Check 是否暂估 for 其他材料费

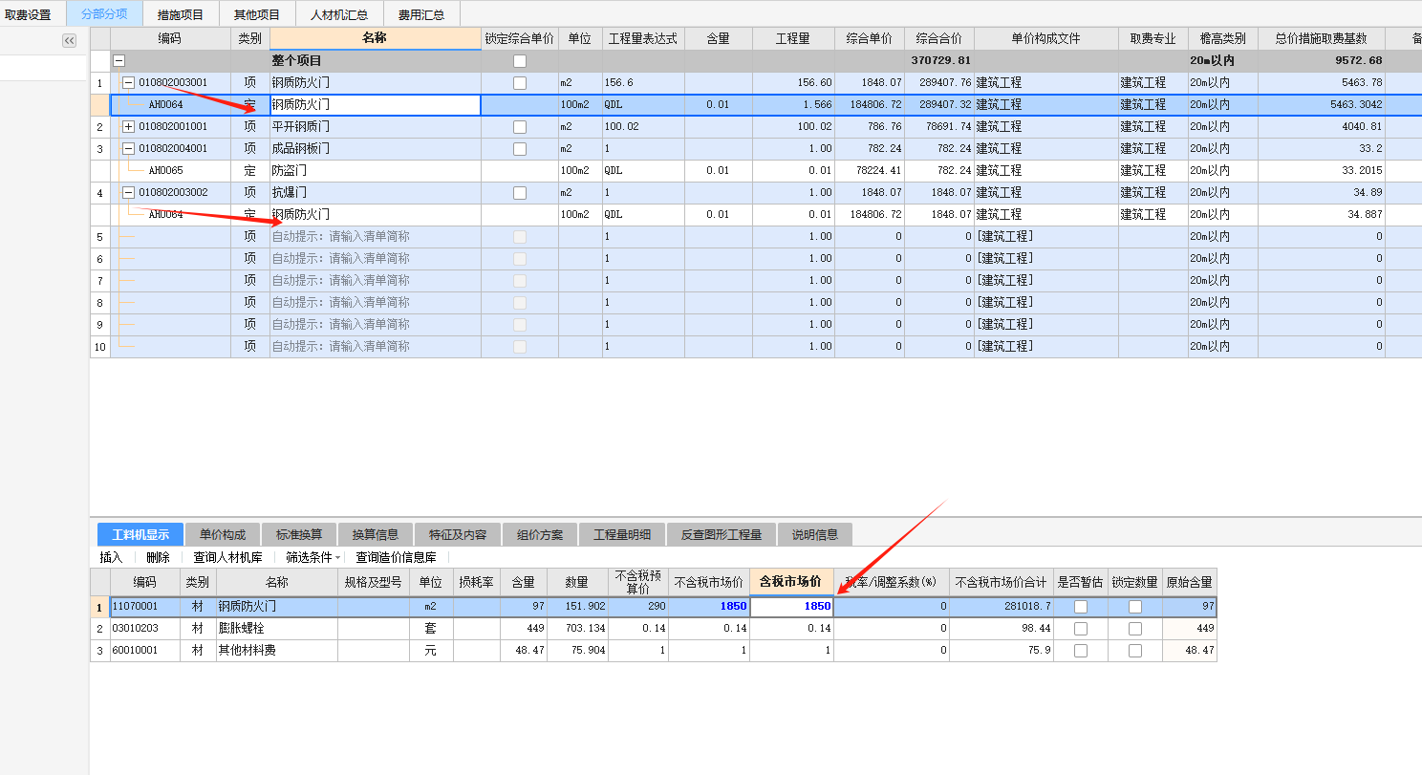pyautogui.click(x=1081, y=651)
